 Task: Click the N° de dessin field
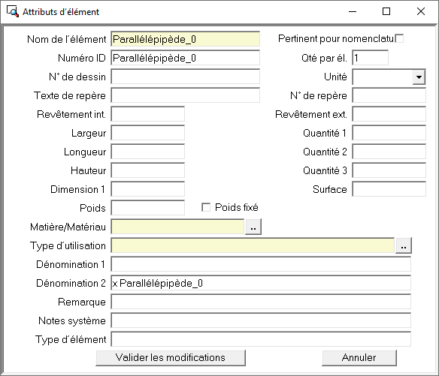click(186, 77)
